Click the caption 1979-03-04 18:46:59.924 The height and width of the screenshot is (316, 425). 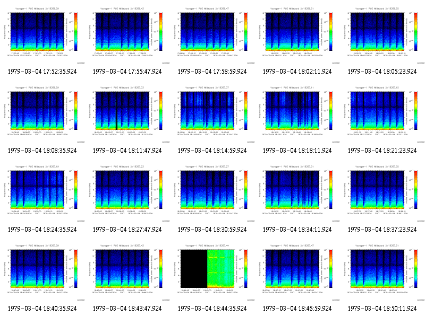point(297,309)
